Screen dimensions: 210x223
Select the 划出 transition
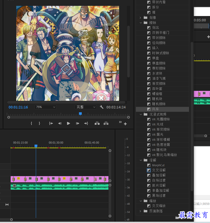pos(155,27)
